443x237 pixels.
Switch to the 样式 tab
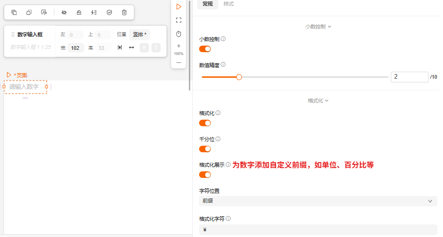pyautogui.click(x=228, y=4)
